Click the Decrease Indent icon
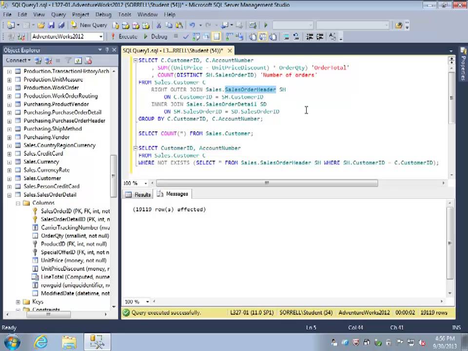This screenshot has width=468, height=351. pos(310,37)
